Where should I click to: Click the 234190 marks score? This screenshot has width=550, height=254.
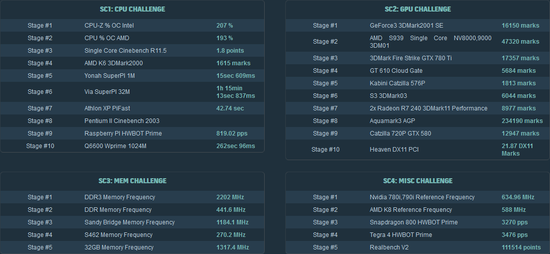coord(522,121)
